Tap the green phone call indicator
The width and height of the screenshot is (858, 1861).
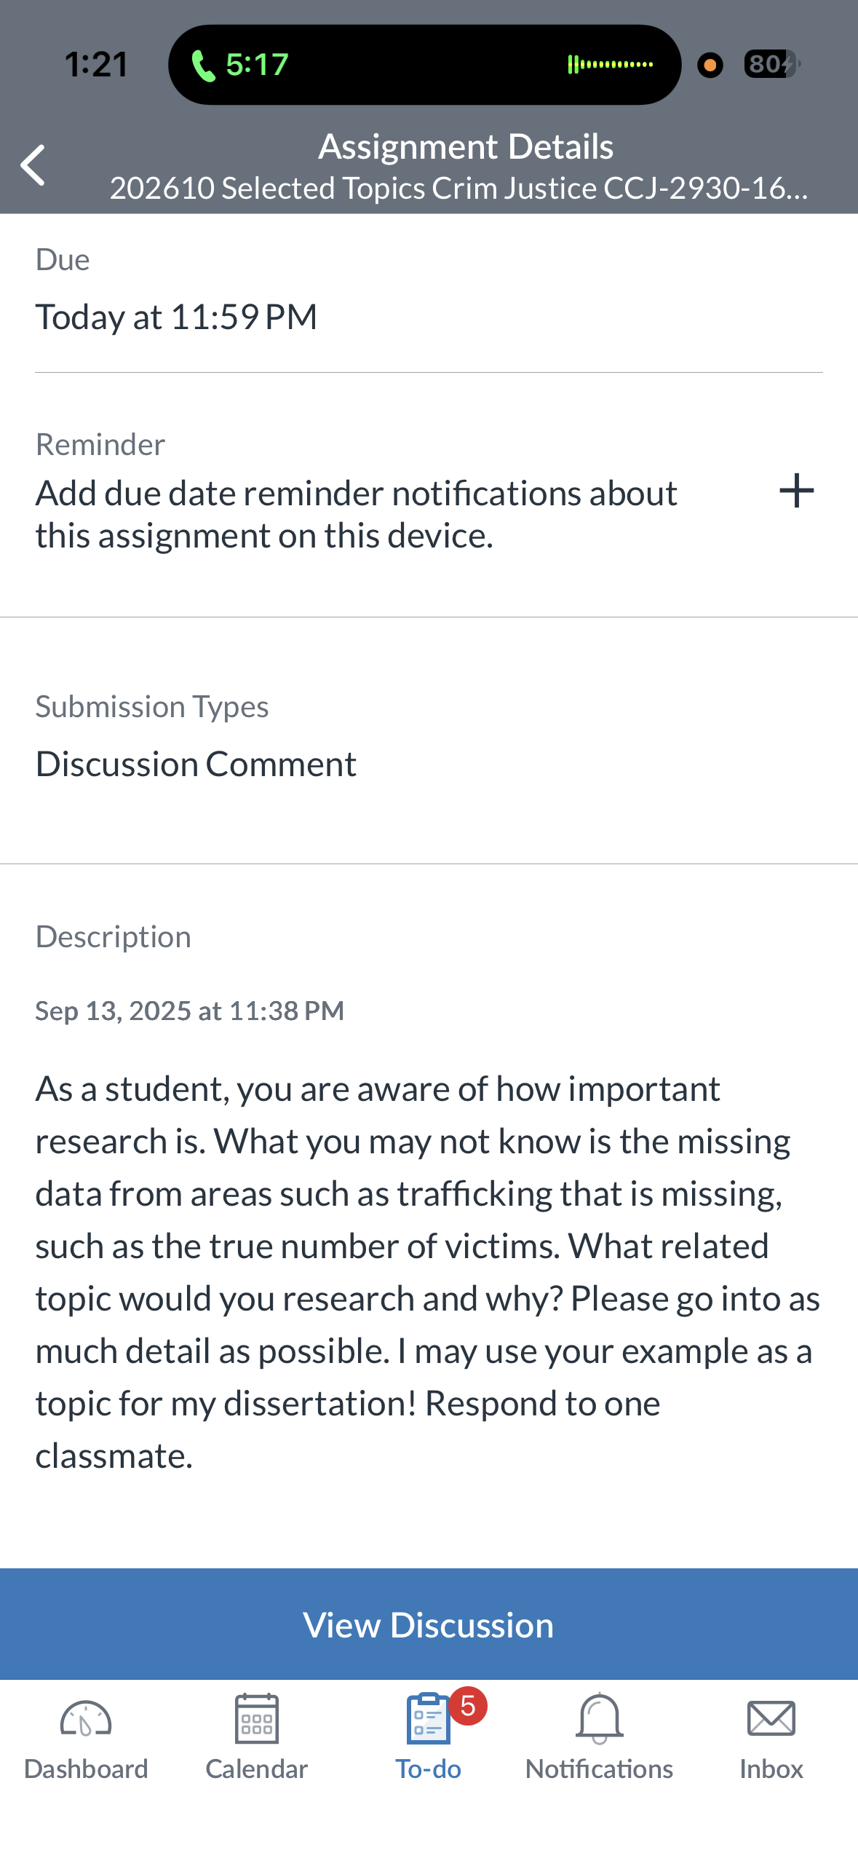[240, 65]
